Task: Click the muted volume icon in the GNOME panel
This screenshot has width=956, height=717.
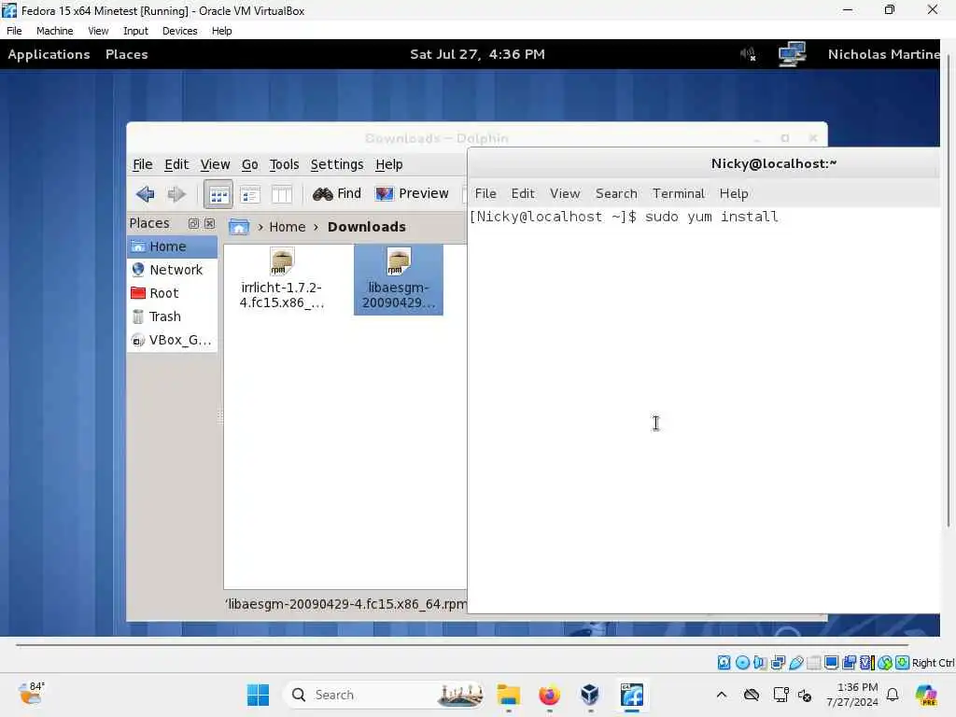Action: [x=748, y=54]
